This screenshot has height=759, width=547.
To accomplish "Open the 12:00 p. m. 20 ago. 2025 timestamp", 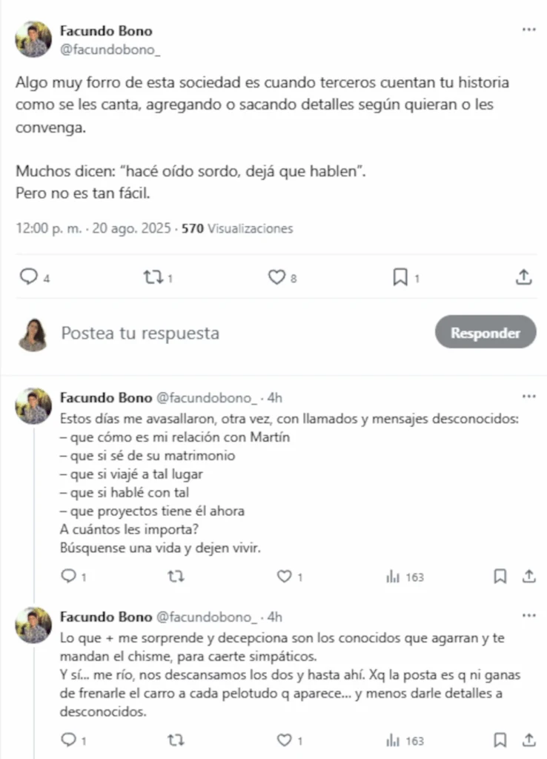I will (x=91, y=228).
